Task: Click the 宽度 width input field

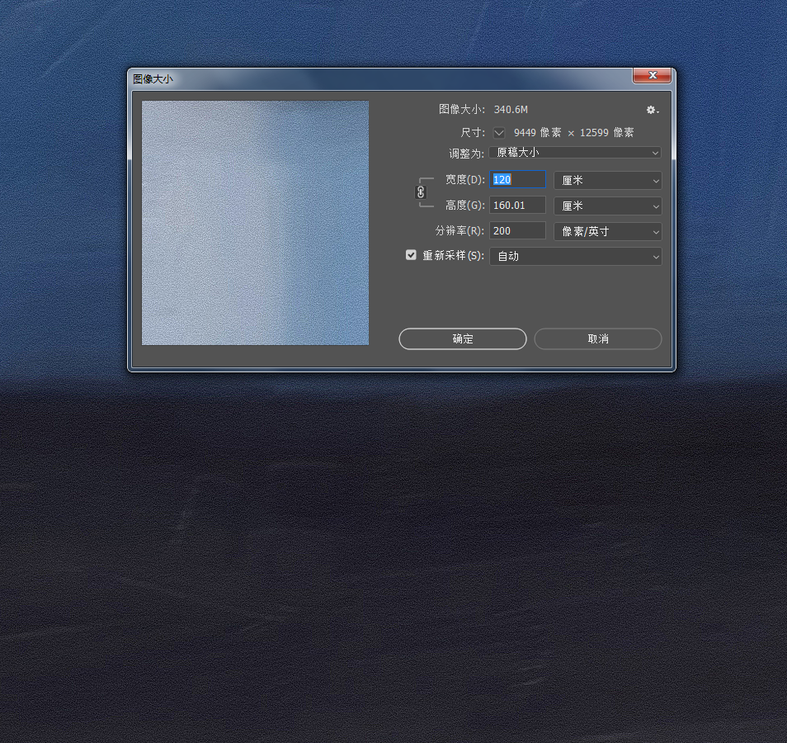Action: pos(517,179)
